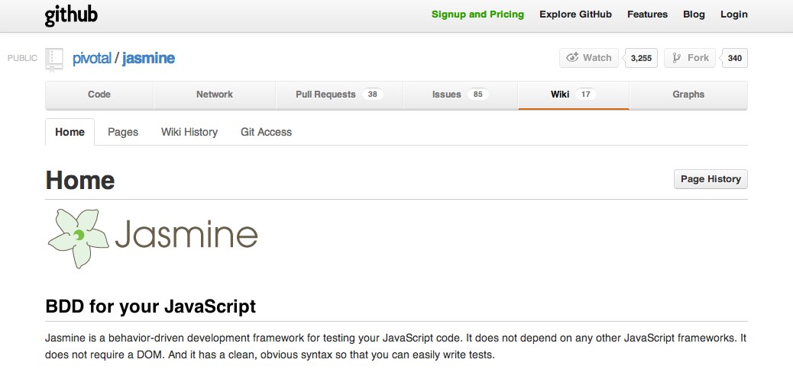Open the 3,255 watchers count
Viewport: 793px width, 369px height.
tap(641, 58)
